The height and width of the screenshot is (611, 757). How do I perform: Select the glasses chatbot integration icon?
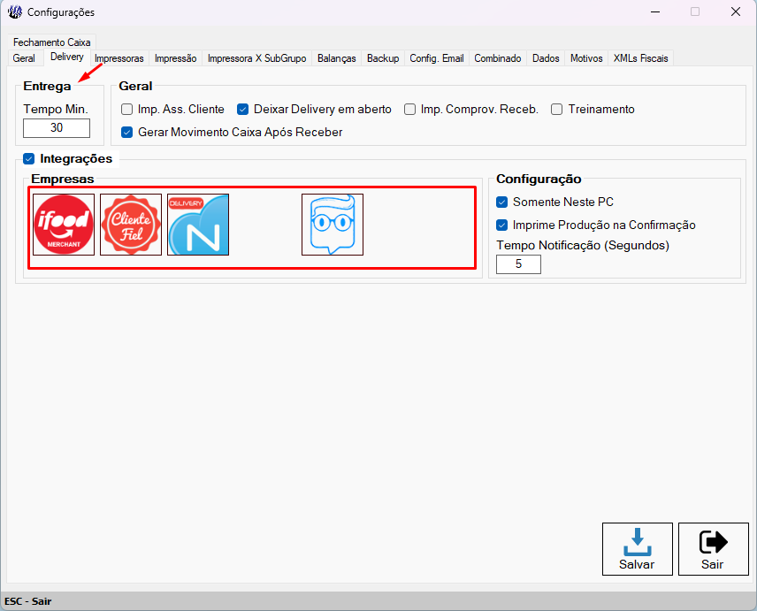click(x=333, y=225)
